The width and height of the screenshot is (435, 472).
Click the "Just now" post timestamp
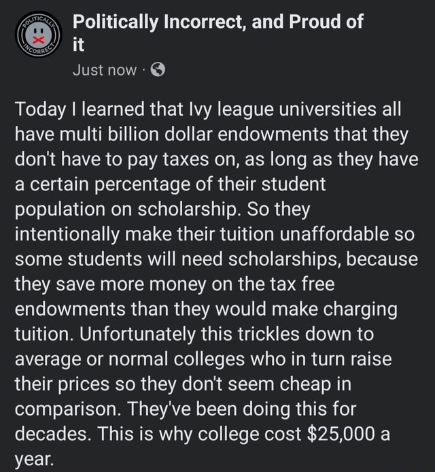point(105,70)
